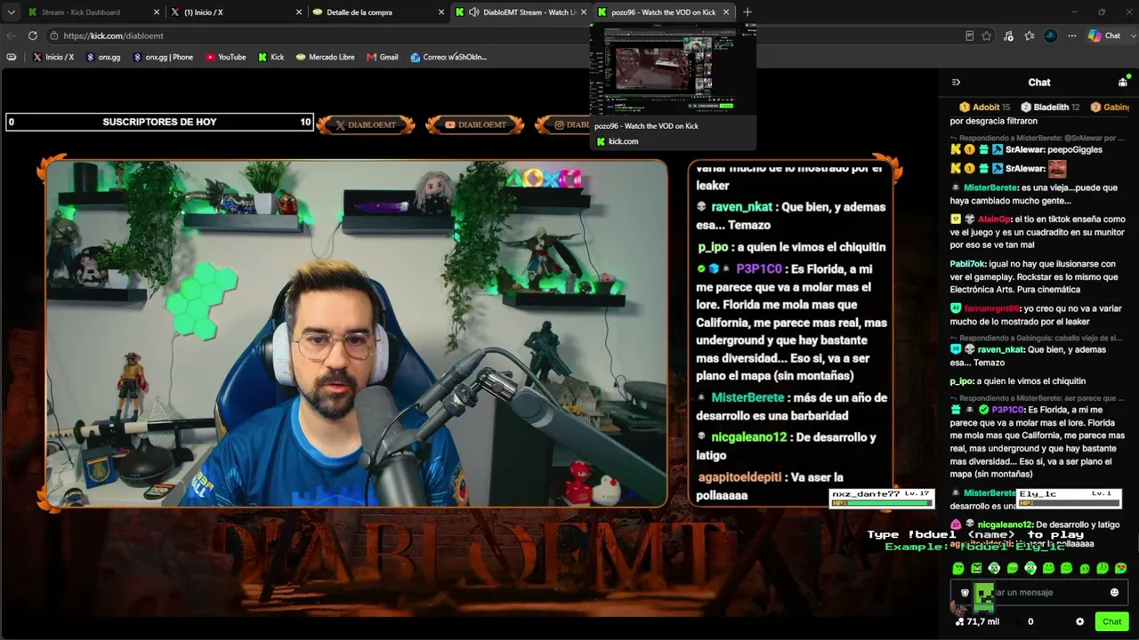Open the Copilot Chat button in browser toolbar
The image size is (1139, 640).
1104,36
